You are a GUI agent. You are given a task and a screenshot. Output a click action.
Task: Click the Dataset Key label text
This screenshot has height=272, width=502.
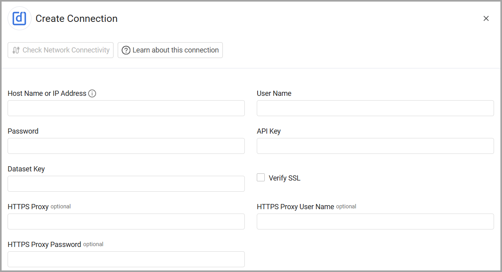coord(26,169)
